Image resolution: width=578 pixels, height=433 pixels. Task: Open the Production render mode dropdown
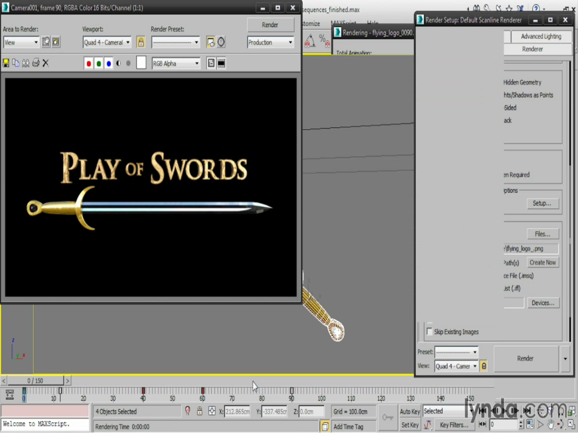(270, 42)
